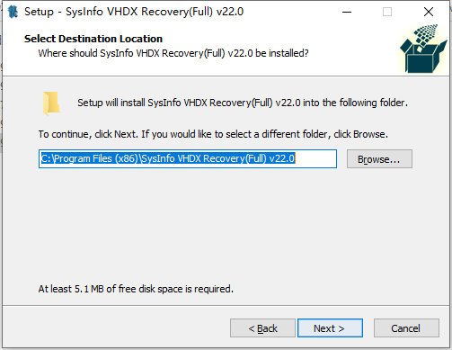Image resolution: width=452 pixels, height=350 pixels.
Task: Click the free disk space requirement text
Action: (x=136, y=289)
